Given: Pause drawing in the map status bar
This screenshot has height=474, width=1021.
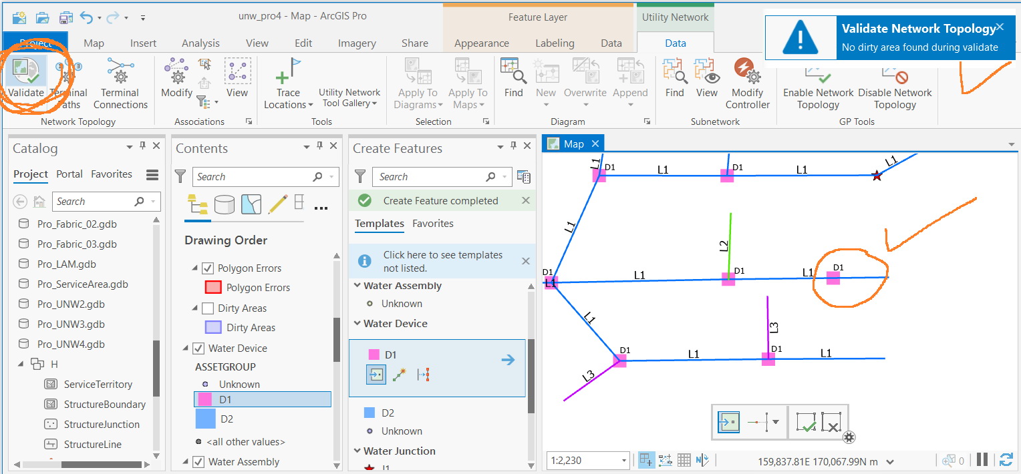Looking at the screenshot, I should [982, 459].
